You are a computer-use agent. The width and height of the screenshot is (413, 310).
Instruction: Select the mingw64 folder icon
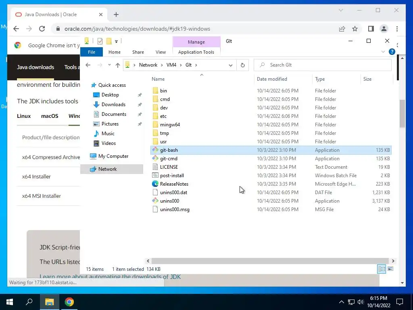coord(155,124)
